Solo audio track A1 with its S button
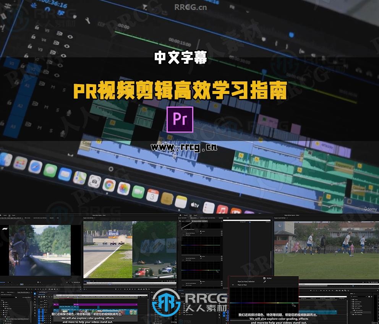Image resolution: width=379 pixels, height=324 pixels. [x=64, y=90]
